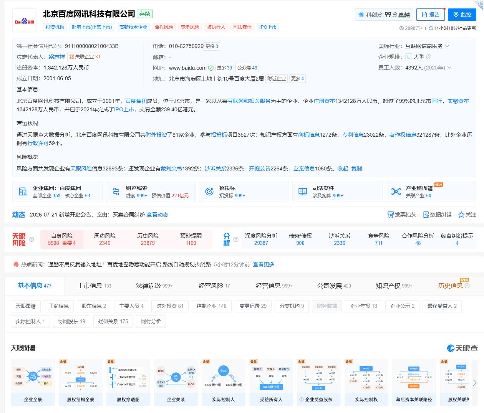The height and width of the screenshot is (413, 484).
Task: Switch to 基本信息 477 tab
Action: pos(35,286)
